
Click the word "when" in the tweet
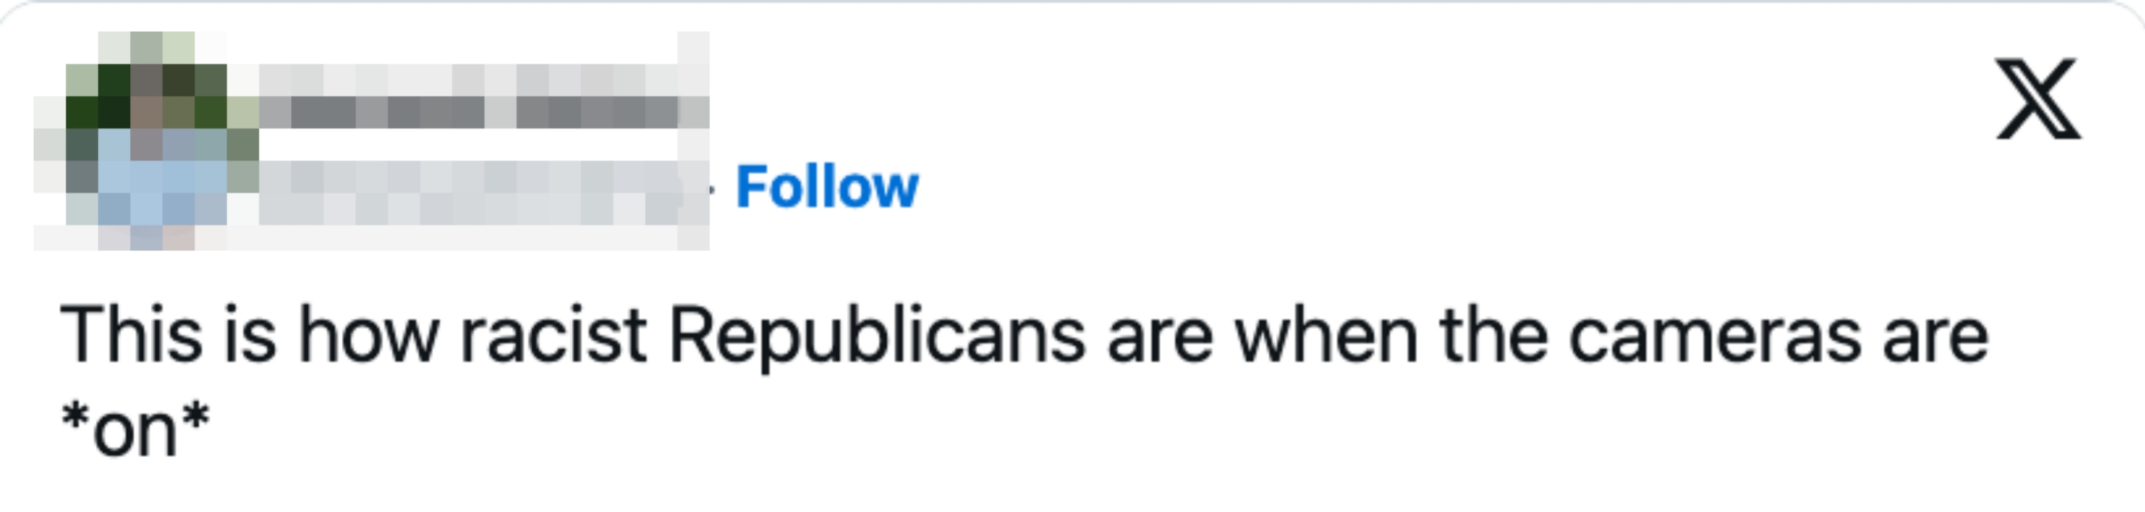point(1325,336)
